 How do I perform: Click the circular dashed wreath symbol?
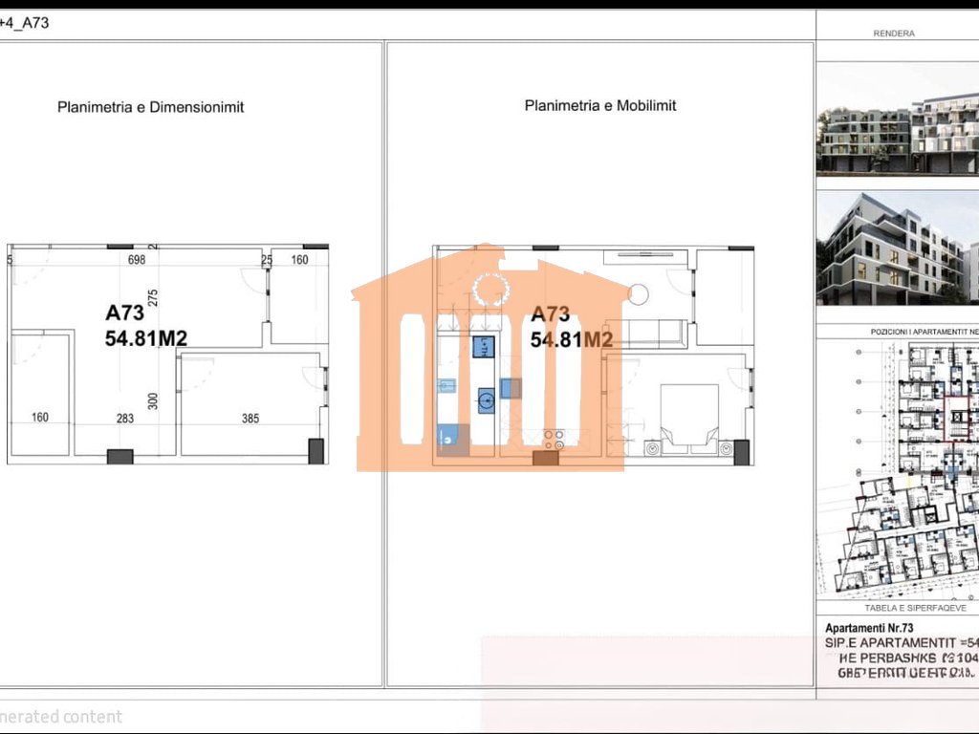pyautogui.click(x=491, y=289)
